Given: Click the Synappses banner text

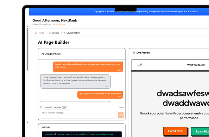Looking at the screenshot, I should coord(147,11).
